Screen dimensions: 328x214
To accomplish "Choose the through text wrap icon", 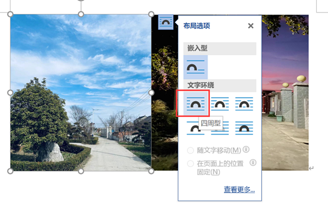I will [x=244, y=104].
